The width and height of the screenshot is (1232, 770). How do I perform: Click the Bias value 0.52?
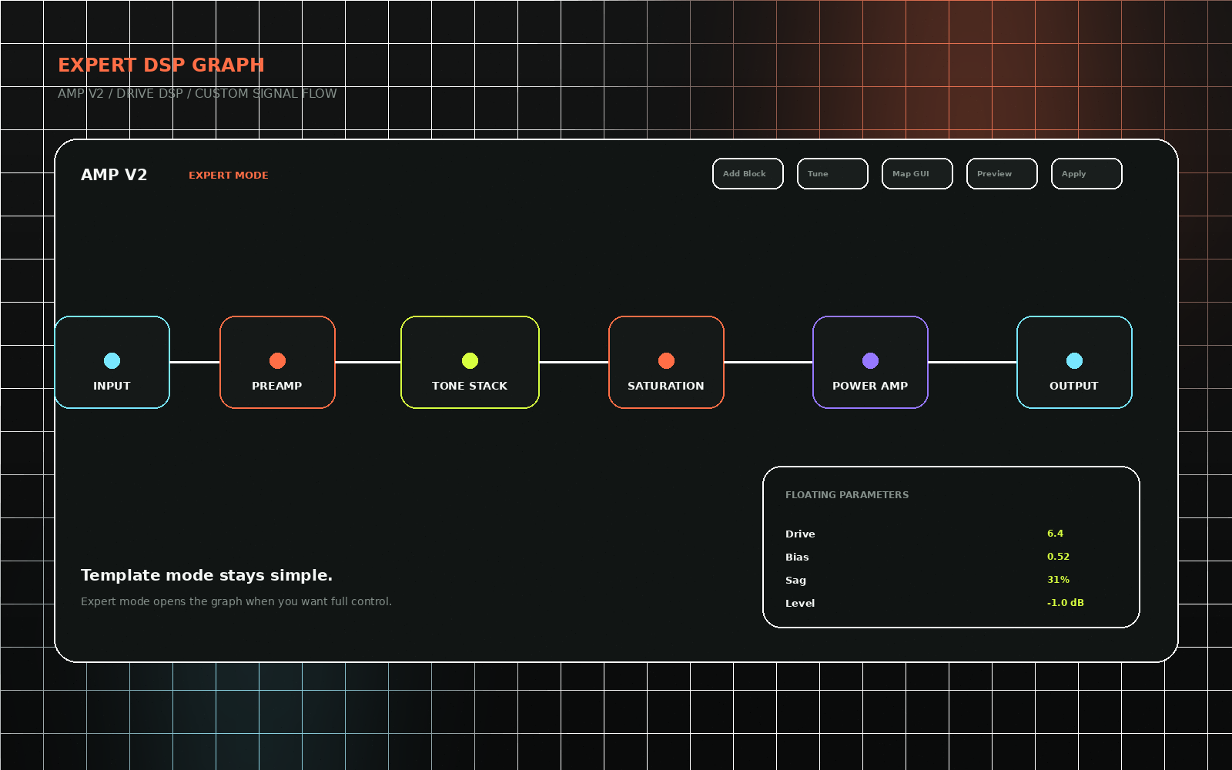click(1058, 556)
